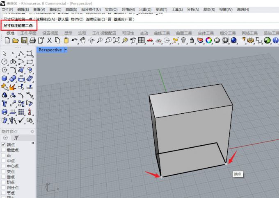Choose the Circle tool in sidebar
The width and height of the screenshot is (279, 198).
click(x=5, y=62)
